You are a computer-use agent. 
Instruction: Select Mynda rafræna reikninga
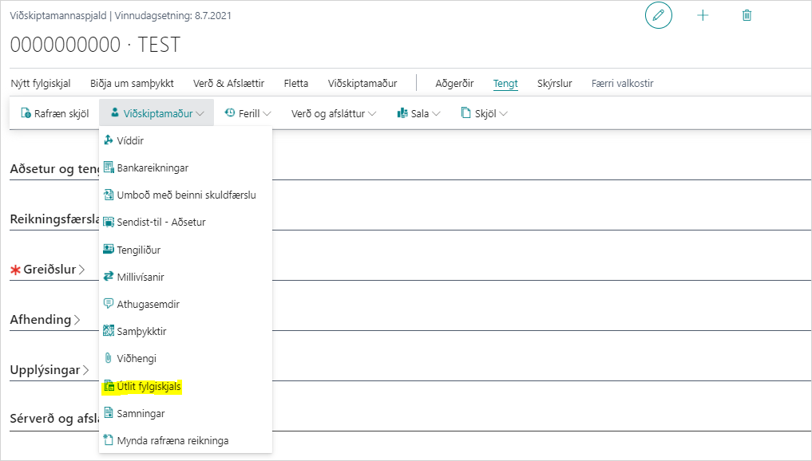coord(172,440)
